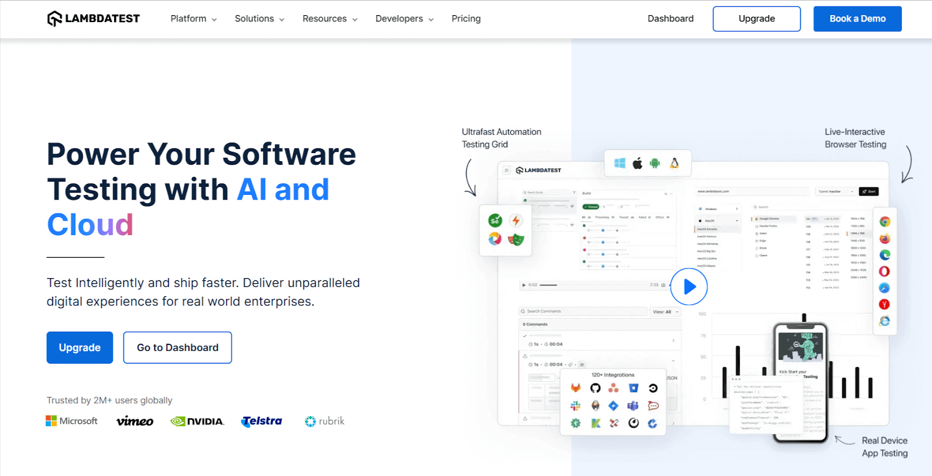Click the Microsoft logo
The height and width of the screenshot is (476, 932).
72,421
